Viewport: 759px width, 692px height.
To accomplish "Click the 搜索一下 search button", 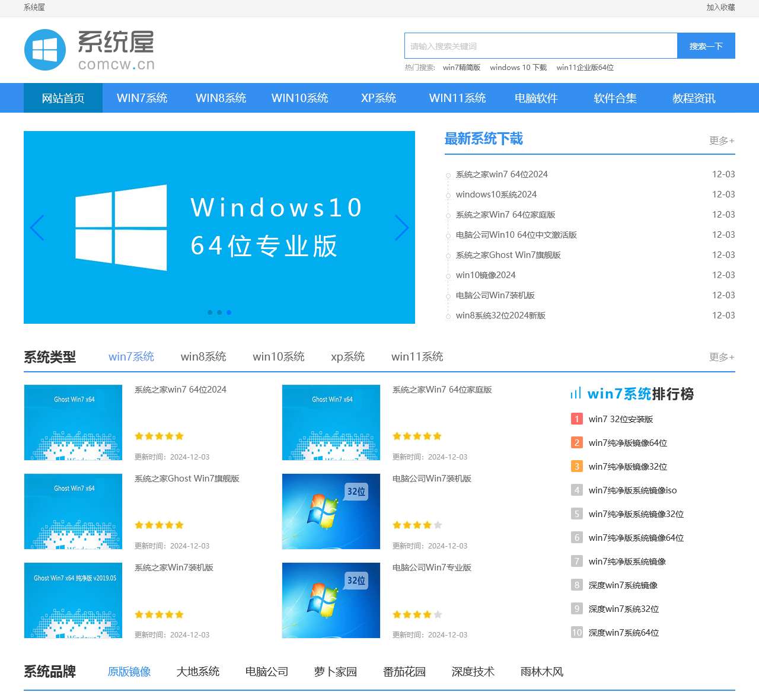I will click(706, 46).
